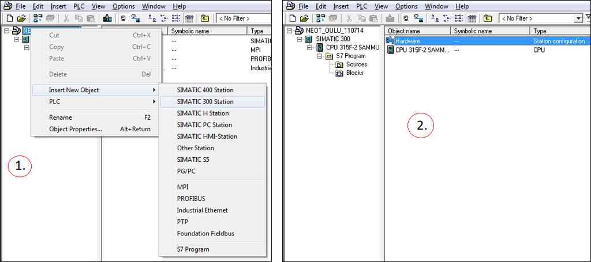Open the No Filter box in left window

(x=244, y=18)
